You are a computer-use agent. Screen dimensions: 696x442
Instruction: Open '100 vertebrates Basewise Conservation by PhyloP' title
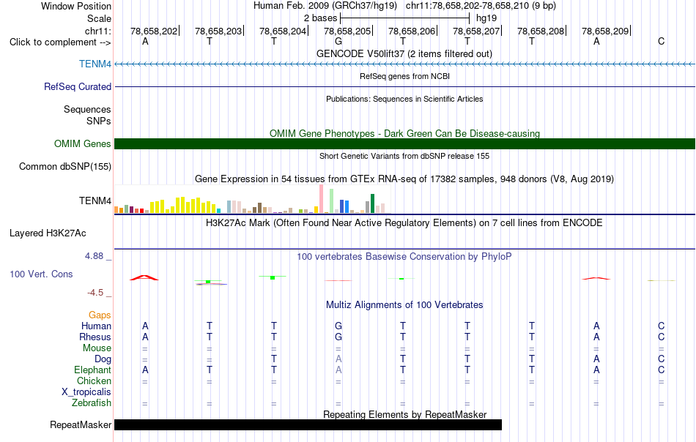point(404,257)
